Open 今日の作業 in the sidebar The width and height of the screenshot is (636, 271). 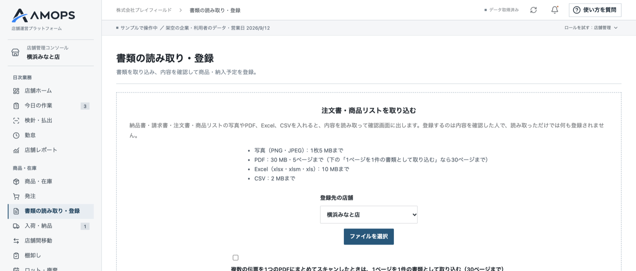pos(51,106)
